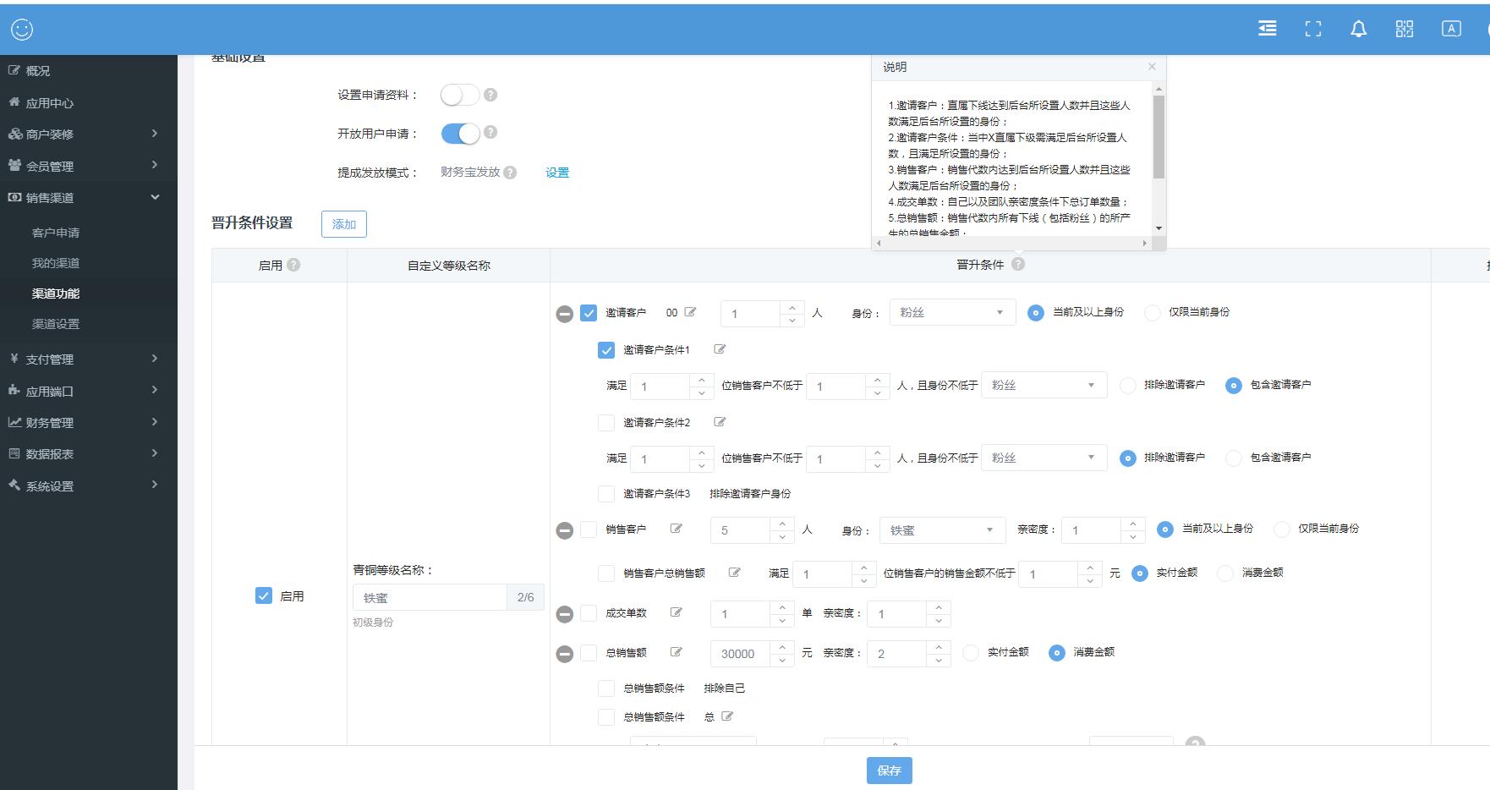The width and height of the screenshot is (1490, 790).
Task: Go to 渠道设置 in the sidebar menu
Action: click(56, 324)
